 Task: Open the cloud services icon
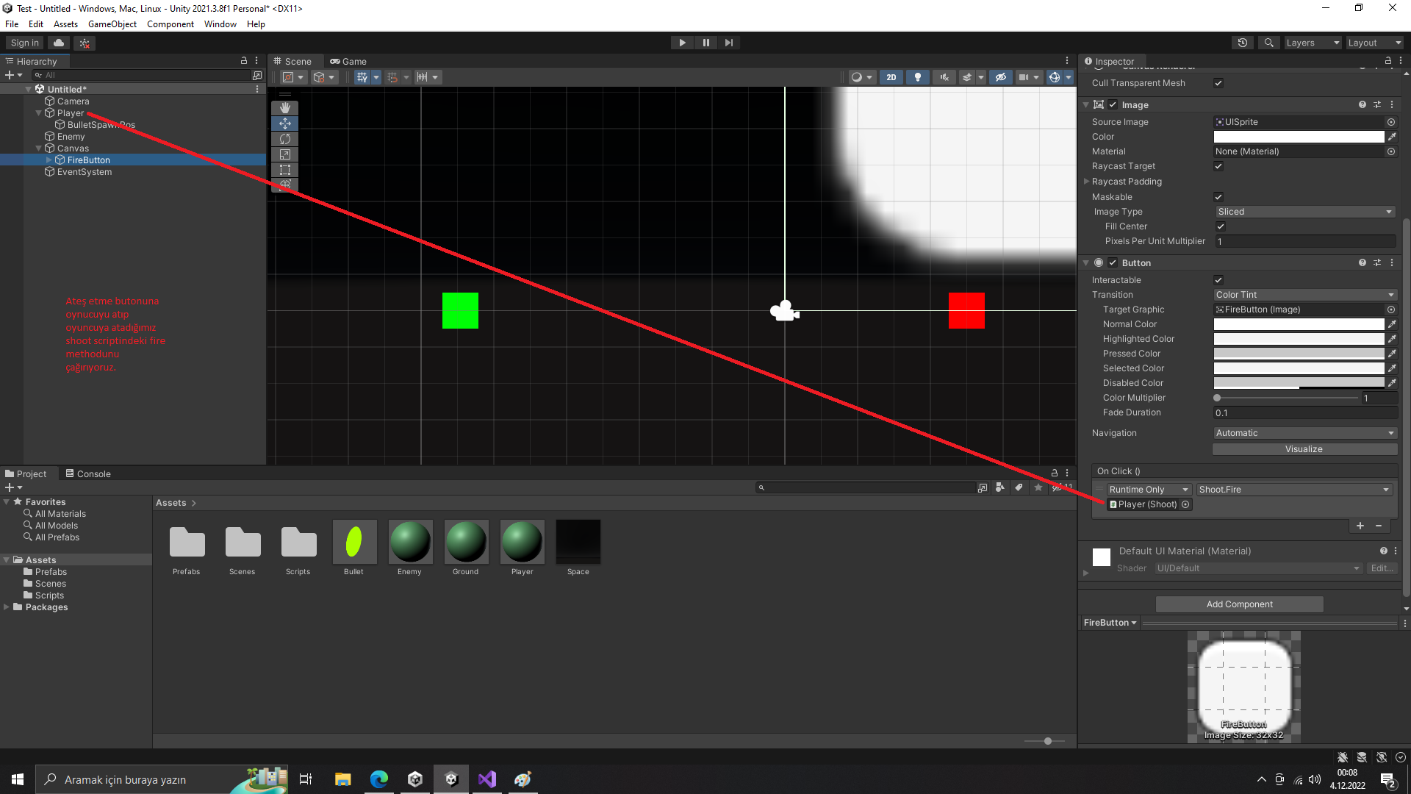59,43
